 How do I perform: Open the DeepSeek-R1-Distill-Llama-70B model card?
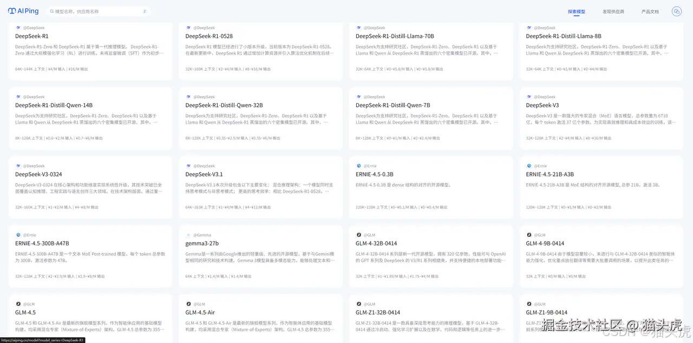[x=395, y=36]
